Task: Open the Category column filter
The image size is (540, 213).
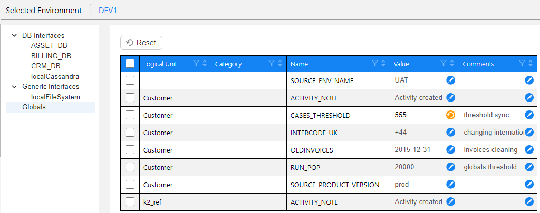Action: (272, 64)
